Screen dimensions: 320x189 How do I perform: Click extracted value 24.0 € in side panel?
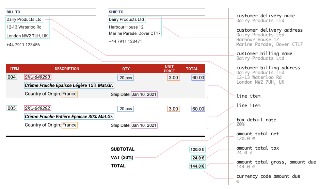tap(244, 153)
